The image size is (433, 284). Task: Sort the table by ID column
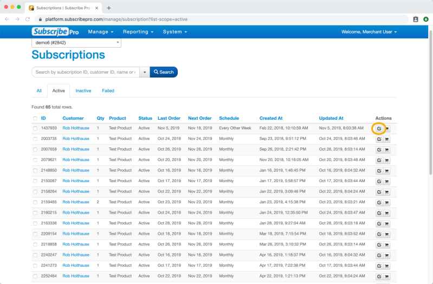click(43, 118)
